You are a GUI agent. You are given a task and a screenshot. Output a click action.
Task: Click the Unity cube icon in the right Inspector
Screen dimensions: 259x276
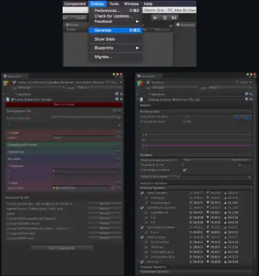pyautogui.click(x=140, y=83)
